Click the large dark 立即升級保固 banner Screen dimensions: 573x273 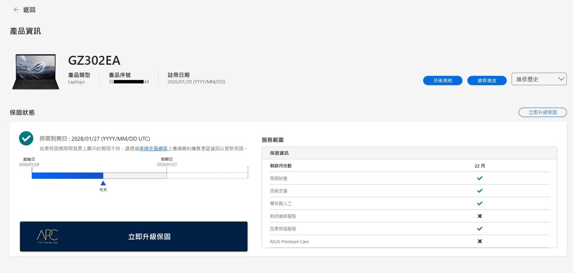click(149, 236)
